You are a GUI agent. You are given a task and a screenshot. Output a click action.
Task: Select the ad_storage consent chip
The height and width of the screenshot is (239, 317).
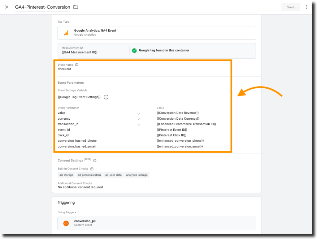click(x=66, y=175)
